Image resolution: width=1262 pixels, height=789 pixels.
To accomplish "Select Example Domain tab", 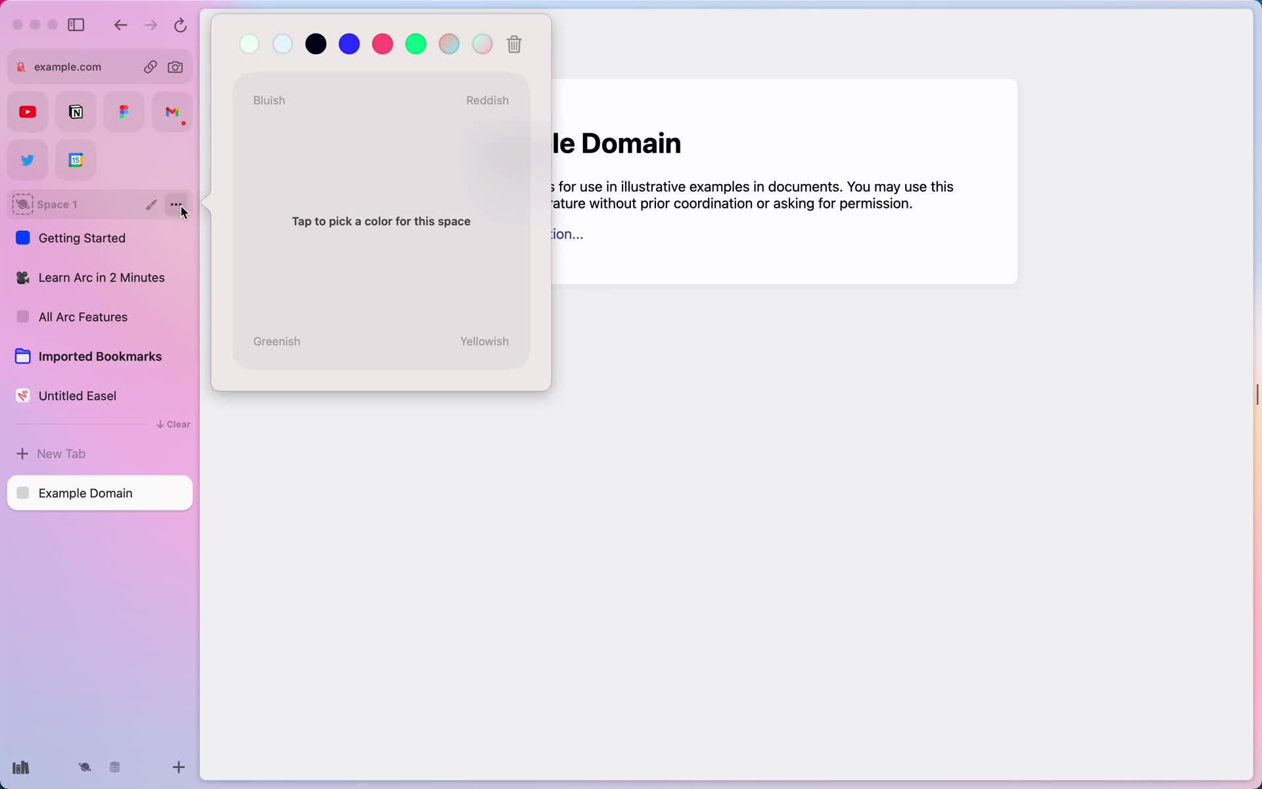I will (x=100, y=492).
